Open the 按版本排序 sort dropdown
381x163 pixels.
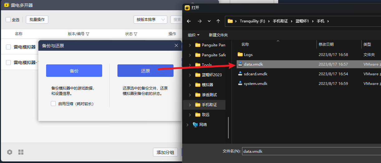click(150, 20)
